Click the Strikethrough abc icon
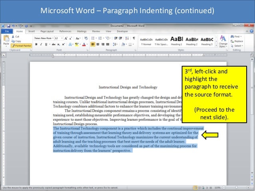The image size is (255, 191). point(54,44)
